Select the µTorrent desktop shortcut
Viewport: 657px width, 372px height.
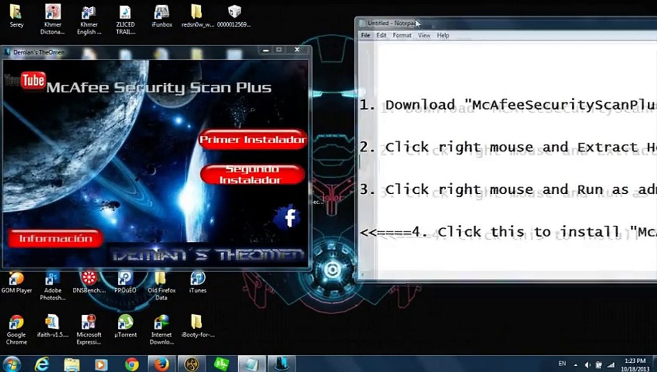126,326
